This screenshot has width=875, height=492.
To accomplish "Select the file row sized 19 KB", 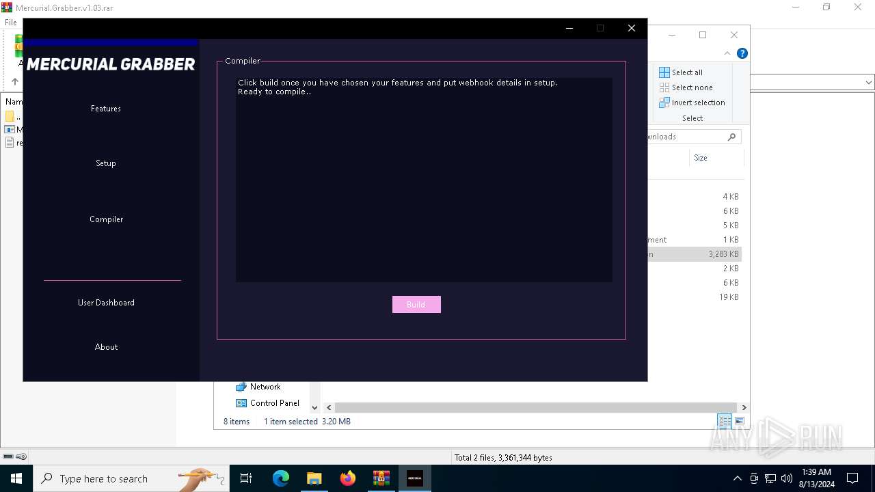I will (694, 297).
